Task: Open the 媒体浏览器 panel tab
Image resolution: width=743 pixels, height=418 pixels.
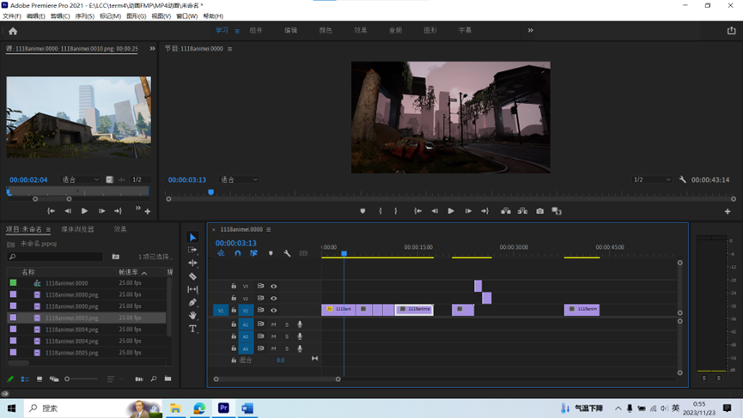Action: (77, 229)
